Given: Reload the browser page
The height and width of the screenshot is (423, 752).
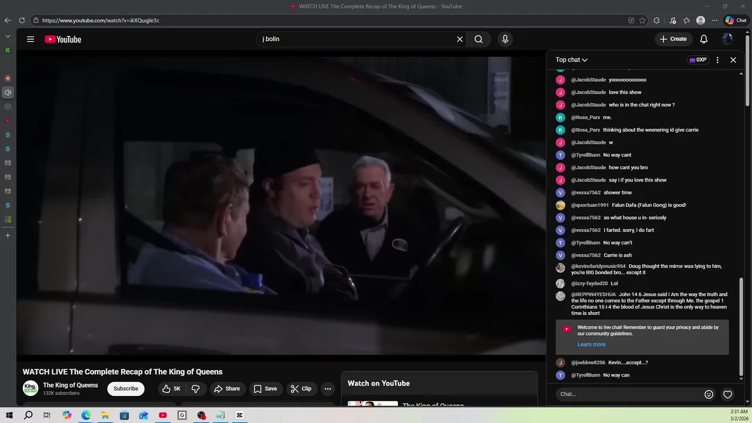Looking at the screenshot, I should [x=22, y=21].
